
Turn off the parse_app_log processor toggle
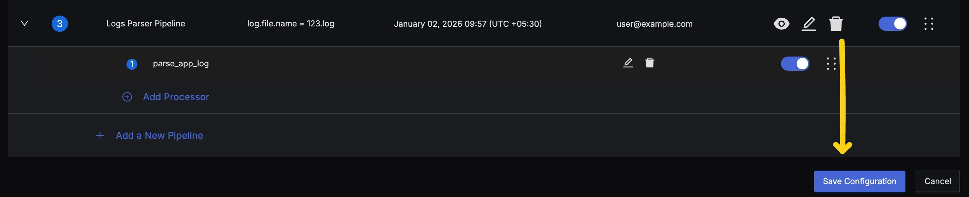click(x=795, y=64)
